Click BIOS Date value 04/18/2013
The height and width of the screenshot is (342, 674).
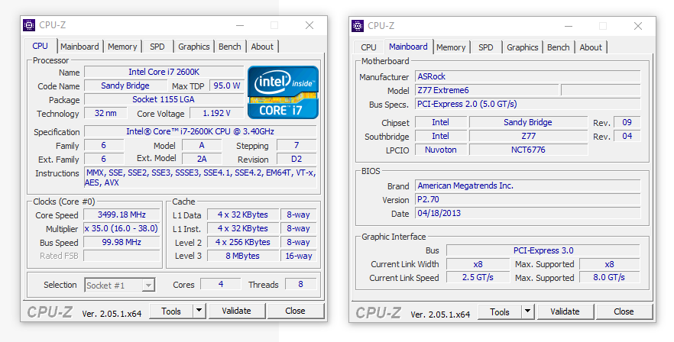coord(528,213)
